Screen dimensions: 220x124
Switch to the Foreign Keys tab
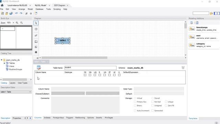(x=58, y=118)
